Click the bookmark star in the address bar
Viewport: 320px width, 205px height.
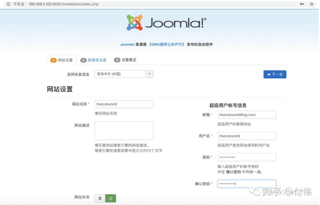pyautogui.click(x=311, y=4)
